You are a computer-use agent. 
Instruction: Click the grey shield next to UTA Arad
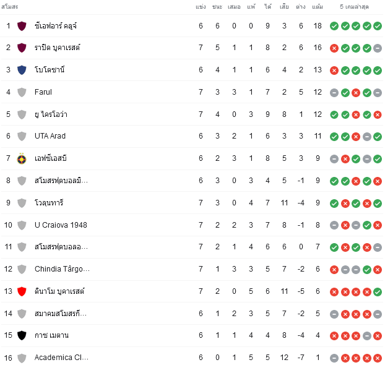click(22, 136)
